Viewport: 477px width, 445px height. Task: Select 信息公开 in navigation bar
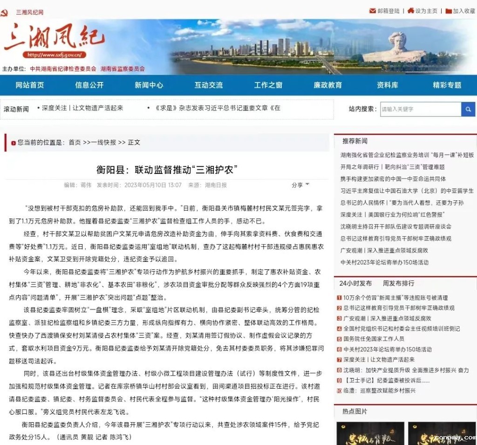point(89,85)
